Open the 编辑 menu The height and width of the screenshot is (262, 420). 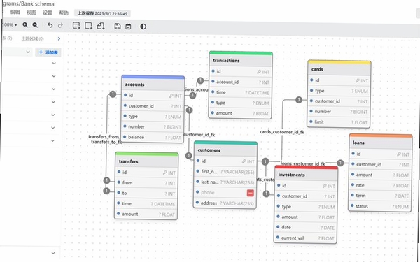click(15, 13)
